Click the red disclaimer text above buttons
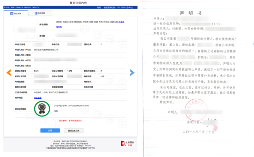 coord(70,121)
